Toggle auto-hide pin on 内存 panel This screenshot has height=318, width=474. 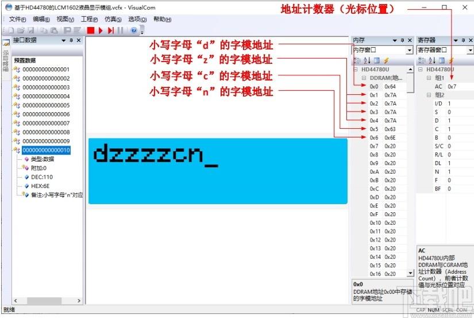[x=402, y=40]
